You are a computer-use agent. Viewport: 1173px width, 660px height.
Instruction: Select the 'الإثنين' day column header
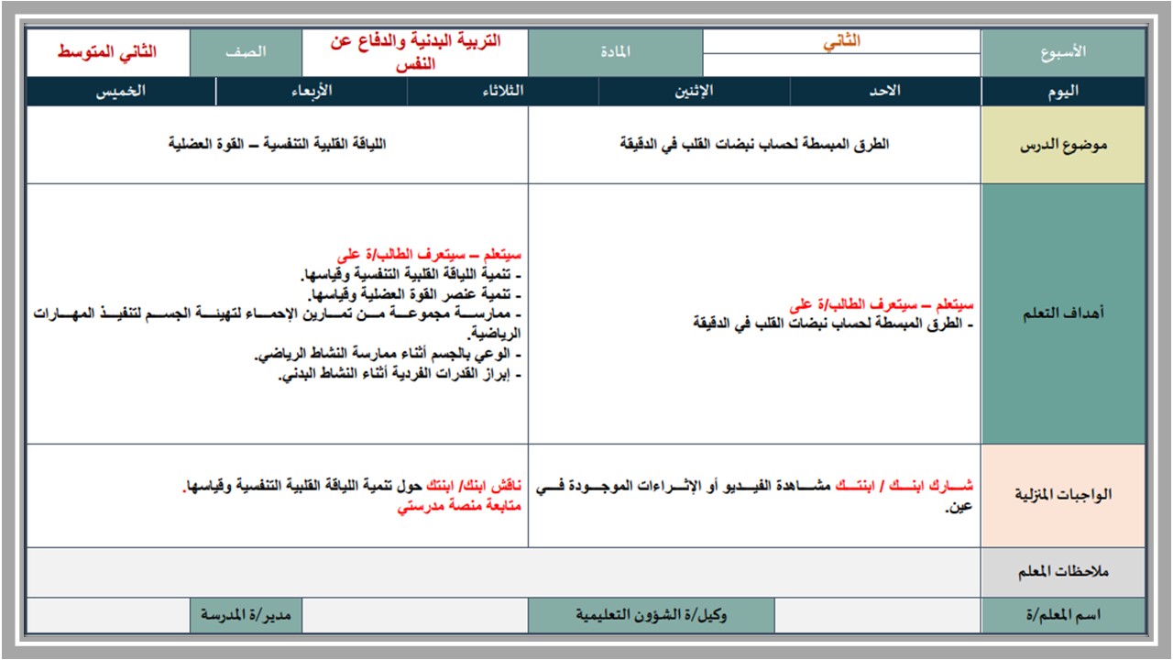[x=695, y=92]
